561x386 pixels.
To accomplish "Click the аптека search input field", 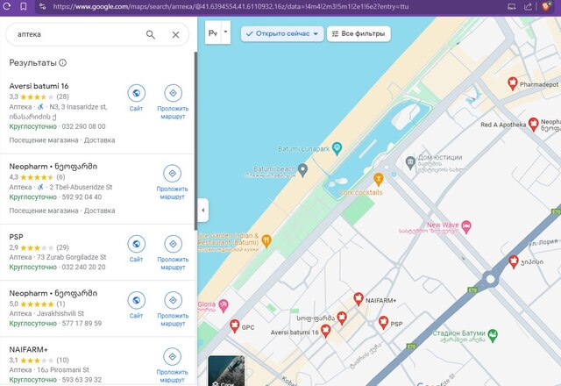I will pos(79,34).
